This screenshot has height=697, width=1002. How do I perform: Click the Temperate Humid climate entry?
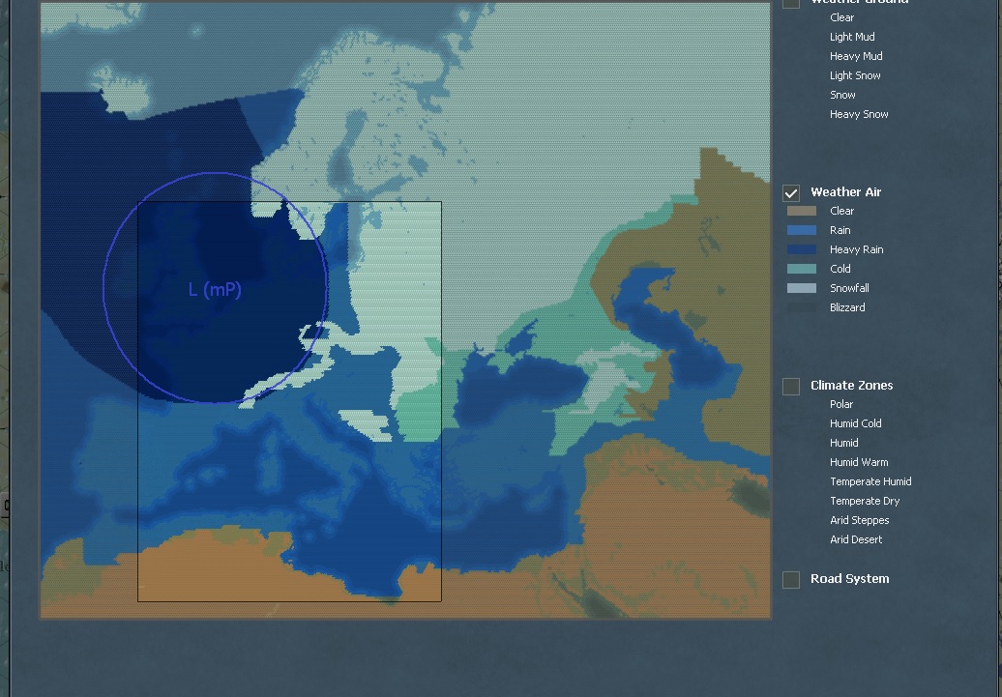[870, 481]
